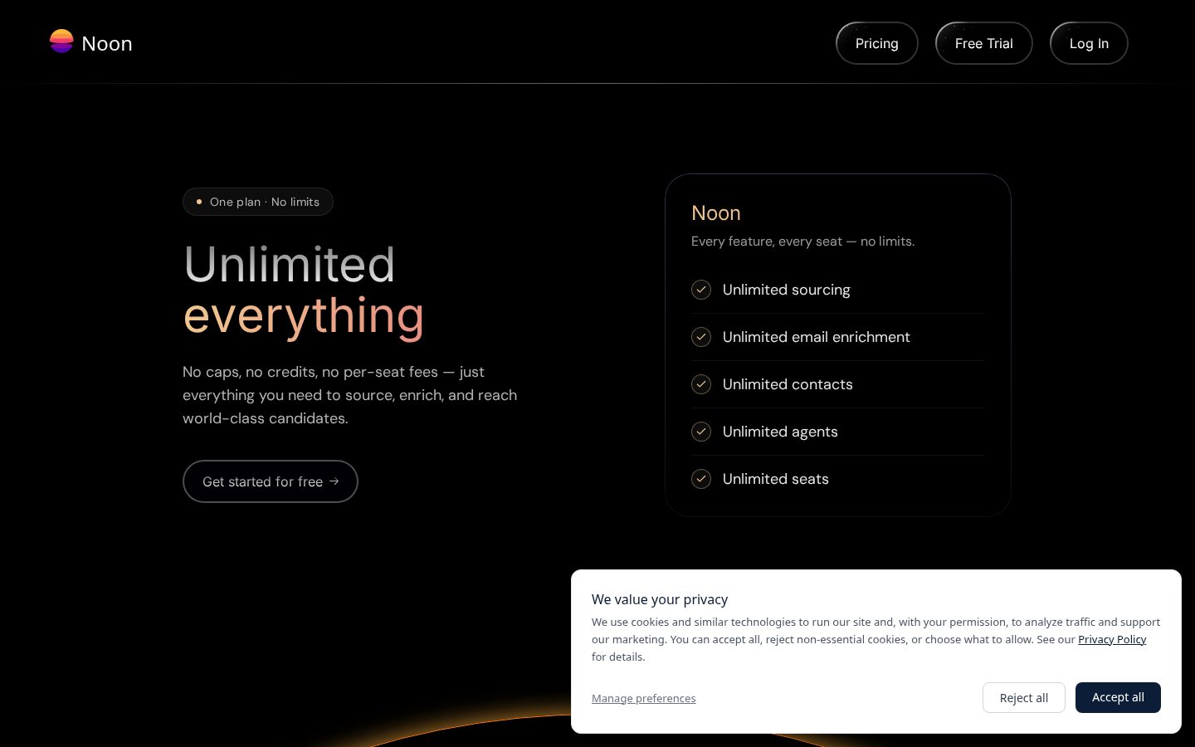Open Manage preferences for cookies
This screenshot has height=747, width=1195.
[644, 698]
